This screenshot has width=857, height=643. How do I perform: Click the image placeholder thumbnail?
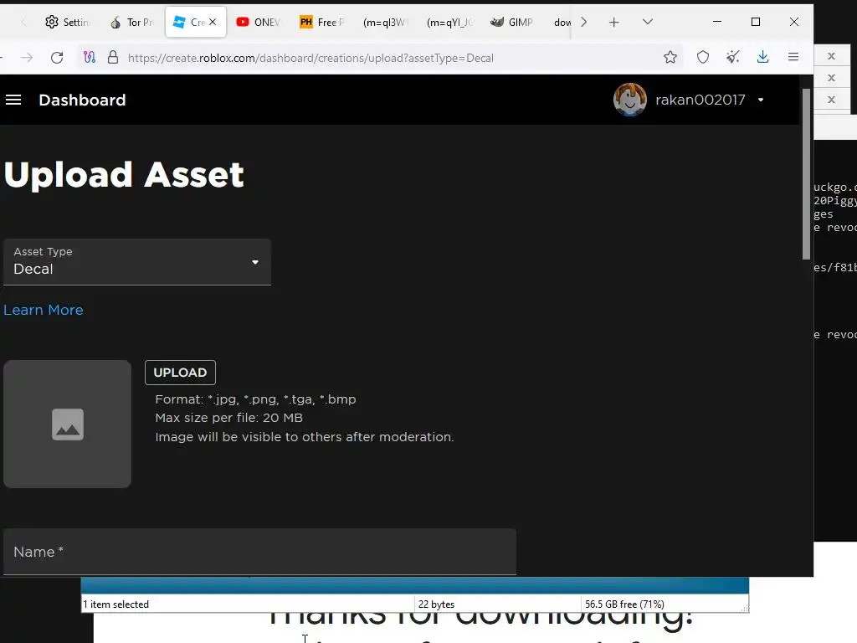[67, 424]
